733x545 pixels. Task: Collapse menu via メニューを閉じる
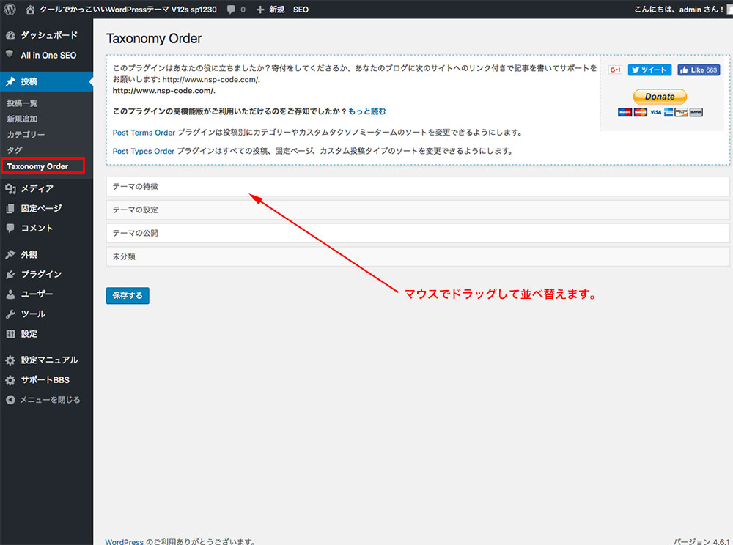pyautogui.click(x=50, y=400)
